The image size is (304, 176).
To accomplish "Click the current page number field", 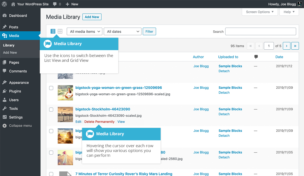I will point(269,46).
